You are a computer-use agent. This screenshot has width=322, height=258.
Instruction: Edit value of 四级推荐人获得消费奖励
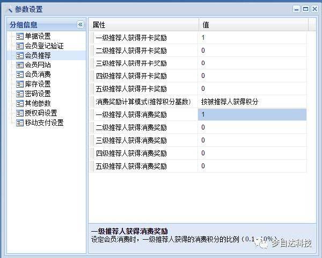[x=252, y=153]
